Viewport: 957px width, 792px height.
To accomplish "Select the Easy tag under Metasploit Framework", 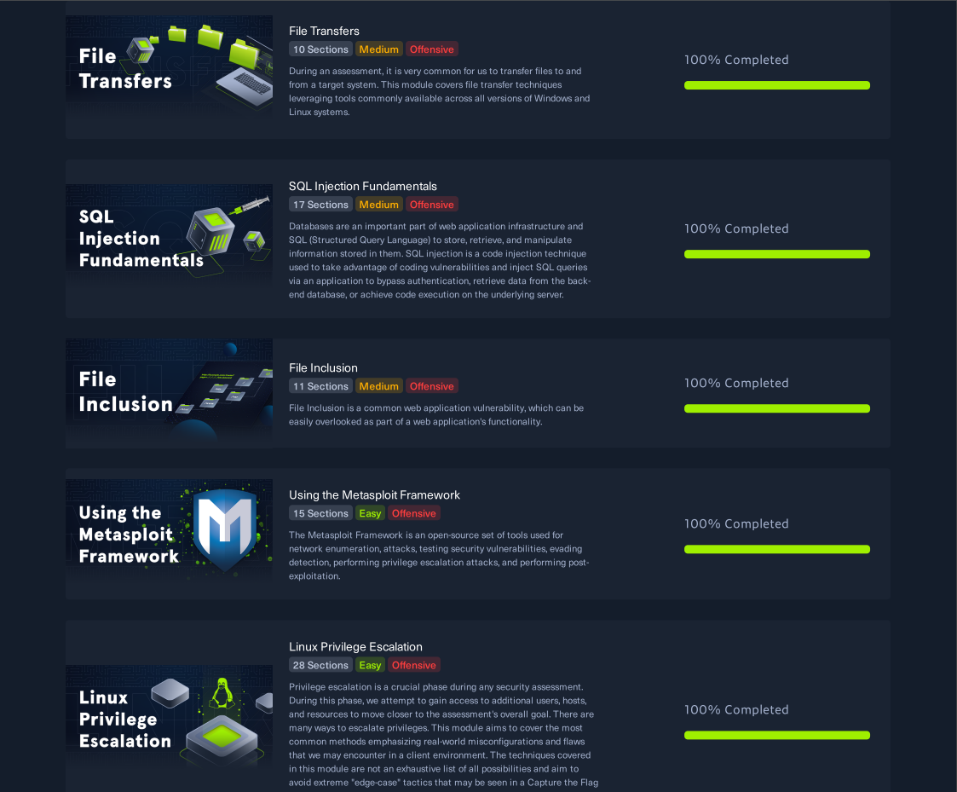I will 370,513.
